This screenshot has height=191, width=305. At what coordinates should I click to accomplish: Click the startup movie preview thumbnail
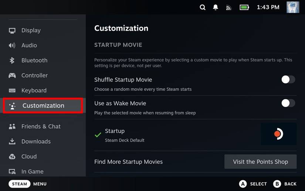pyautogui.click(x=278, y=134)
